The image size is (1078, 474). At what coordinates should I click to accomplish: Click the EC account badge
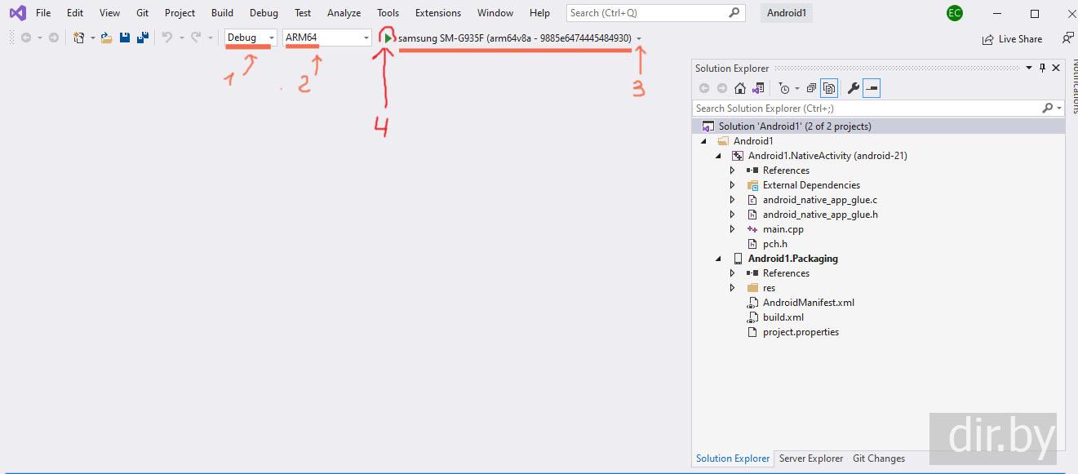pos(954,13)
